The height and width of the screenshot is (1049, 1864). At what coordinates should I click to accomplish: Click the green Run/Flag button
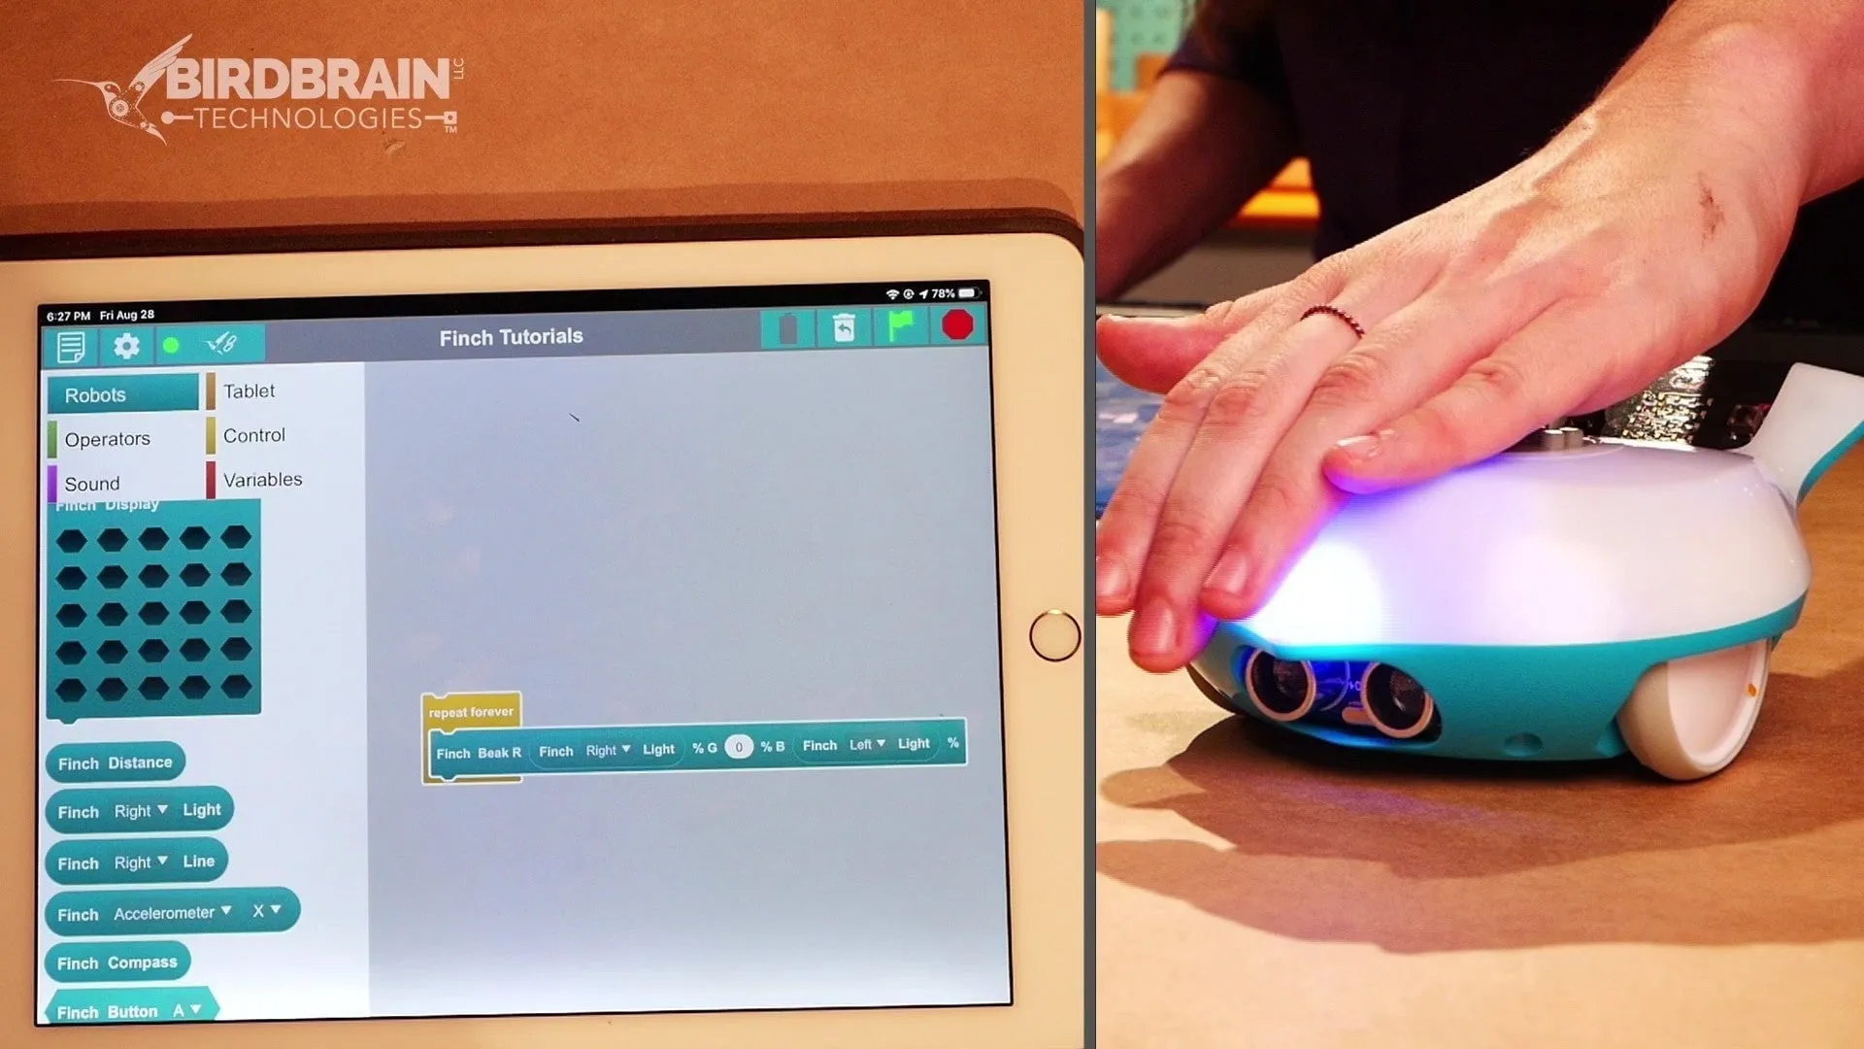pos(901,325)
